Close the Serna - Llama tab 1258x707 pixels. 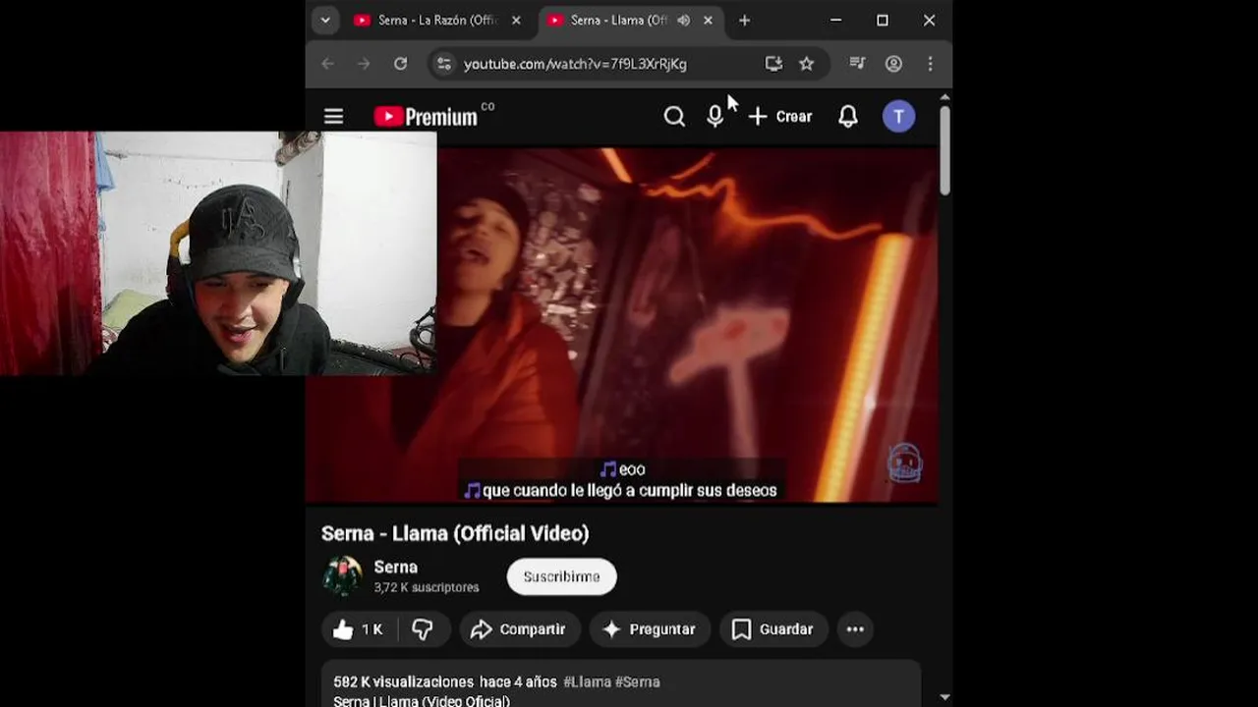click(708, 20)
